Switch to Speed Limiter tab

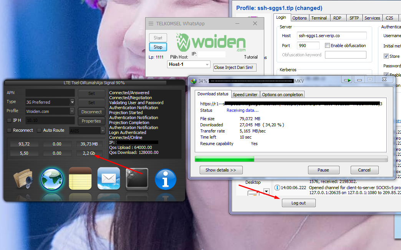pyautogui.click(x=245, y=95)
